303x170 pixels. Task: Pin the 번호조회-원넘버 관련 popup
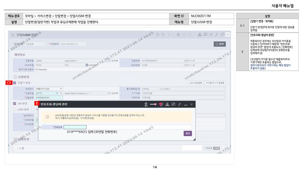tap(180, 104)
